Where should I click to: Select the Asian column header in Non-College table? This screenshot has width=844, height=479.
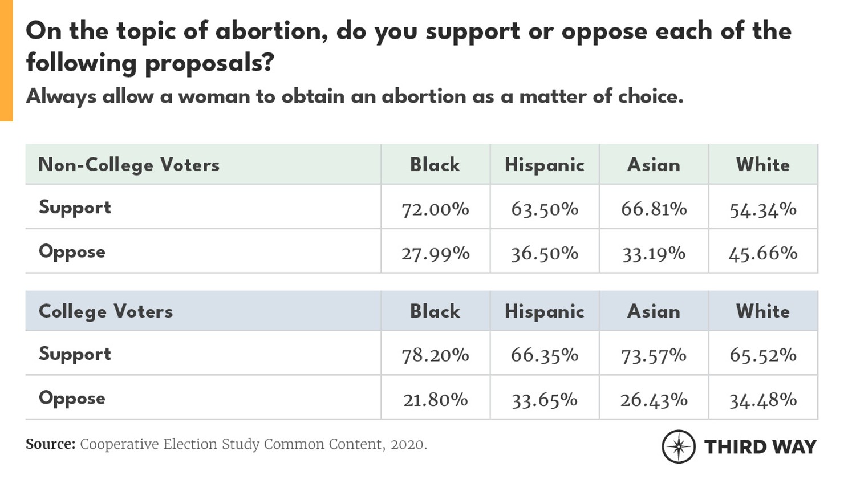tap(654, 165)
